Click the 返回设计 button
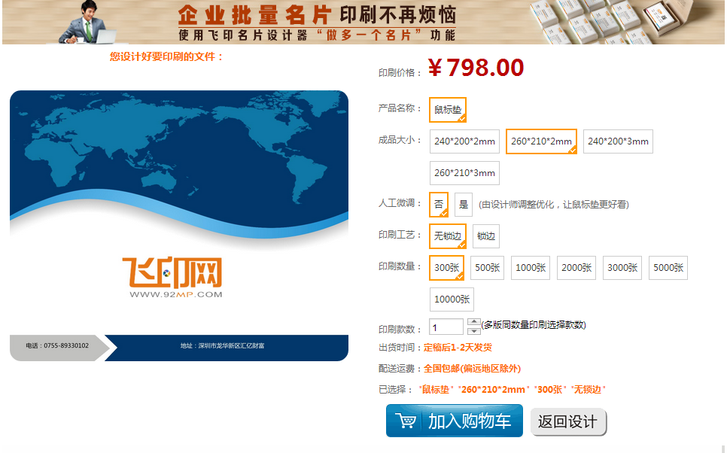727x453 pixels. tap(568, 422)
